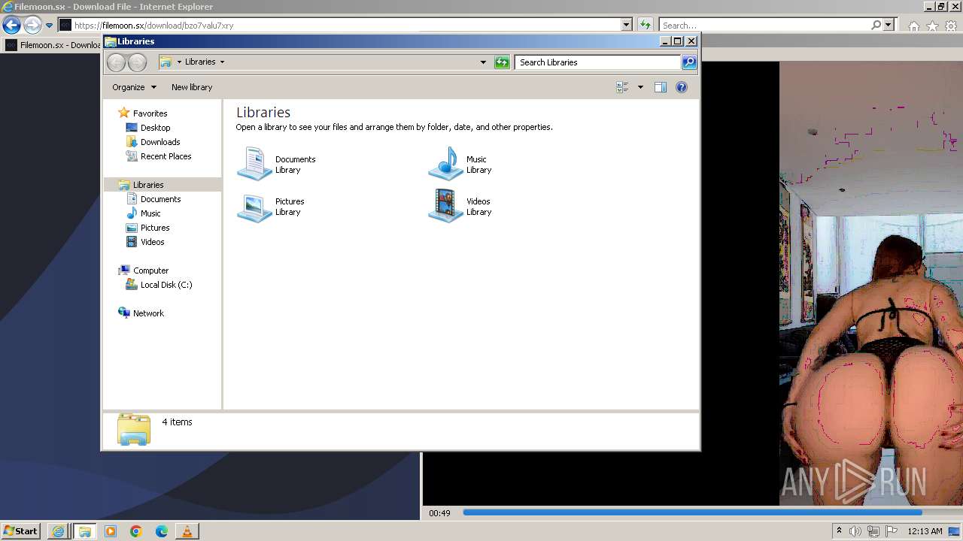
Task: Open Internet Explorer from the taskbar
Action: (58, 531)
